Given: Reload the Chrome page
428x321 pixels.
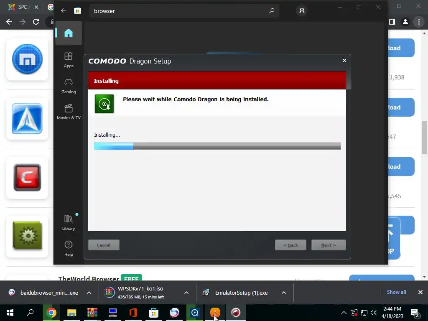Looking at the screenshot, I should (36, 22).
